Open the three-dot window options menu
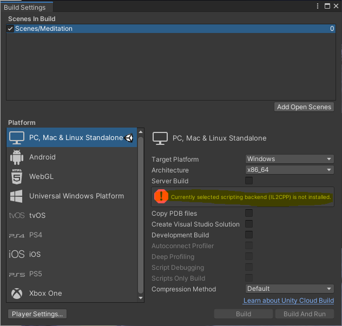 [x=318, y=6]
